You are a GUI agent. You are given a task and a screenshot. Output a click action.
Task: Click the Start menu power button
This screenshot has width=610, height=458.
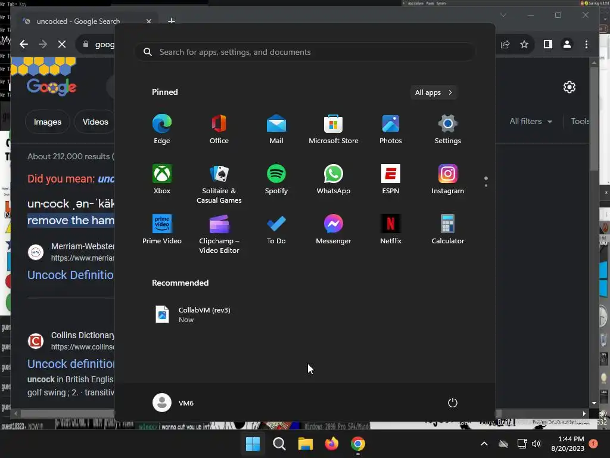[453, 403]
